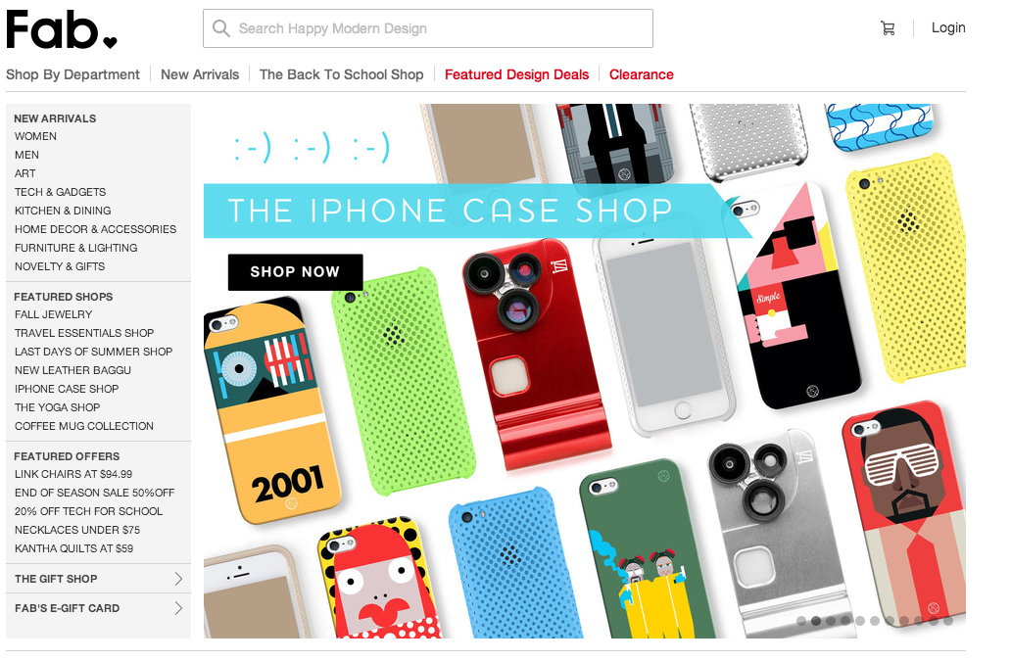Open Shop By Department menu
The image size is (1011, 662).
pyautogui.click(x=72, y=74)
